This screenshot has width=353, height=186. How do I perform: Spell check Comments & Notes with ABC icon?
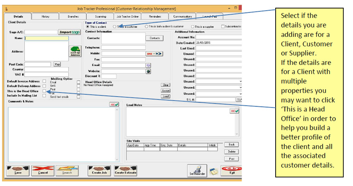pyautogui.click(x=114, y=105)
